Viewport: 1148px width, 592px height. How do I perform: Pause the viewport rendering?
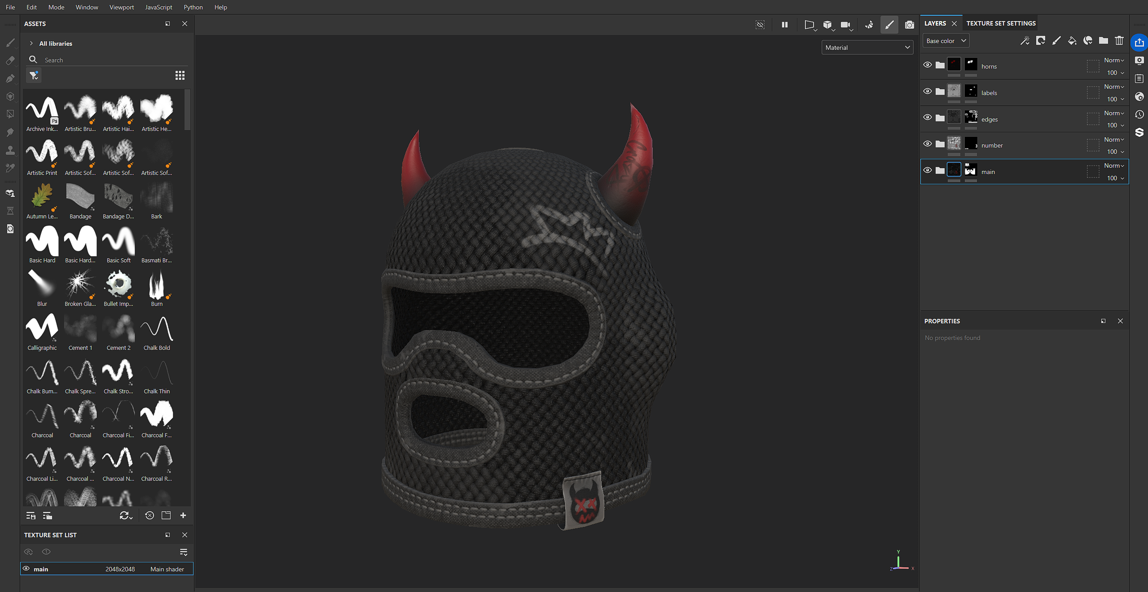(784, 25)
